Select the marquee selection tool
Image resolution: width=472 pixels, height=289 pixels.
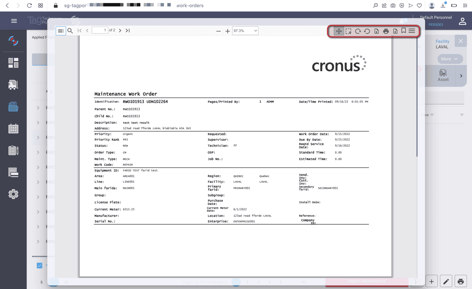349,31
